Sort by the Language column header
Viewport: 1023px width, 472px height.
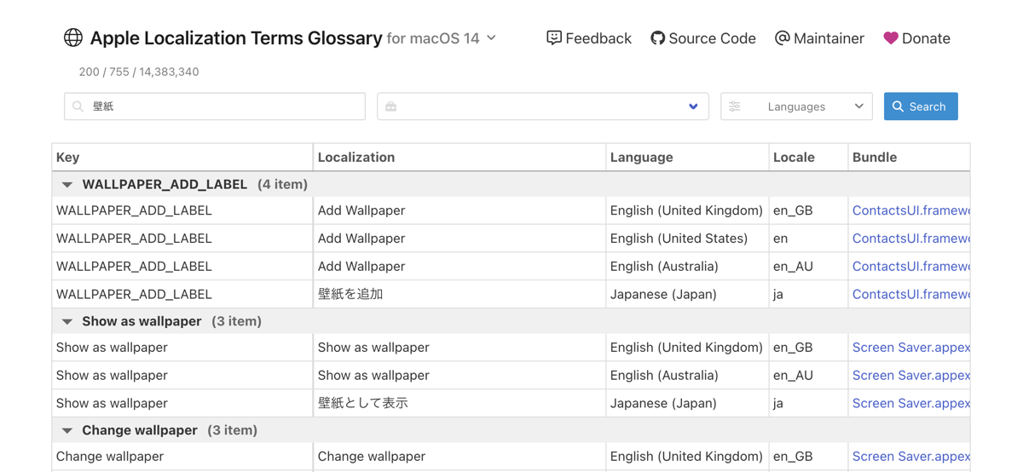click(641, 157)
